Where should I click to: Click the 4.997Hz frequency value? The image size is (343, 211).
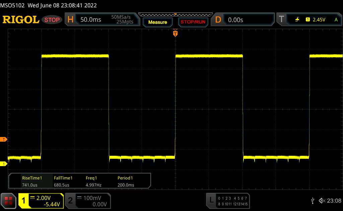93,185
